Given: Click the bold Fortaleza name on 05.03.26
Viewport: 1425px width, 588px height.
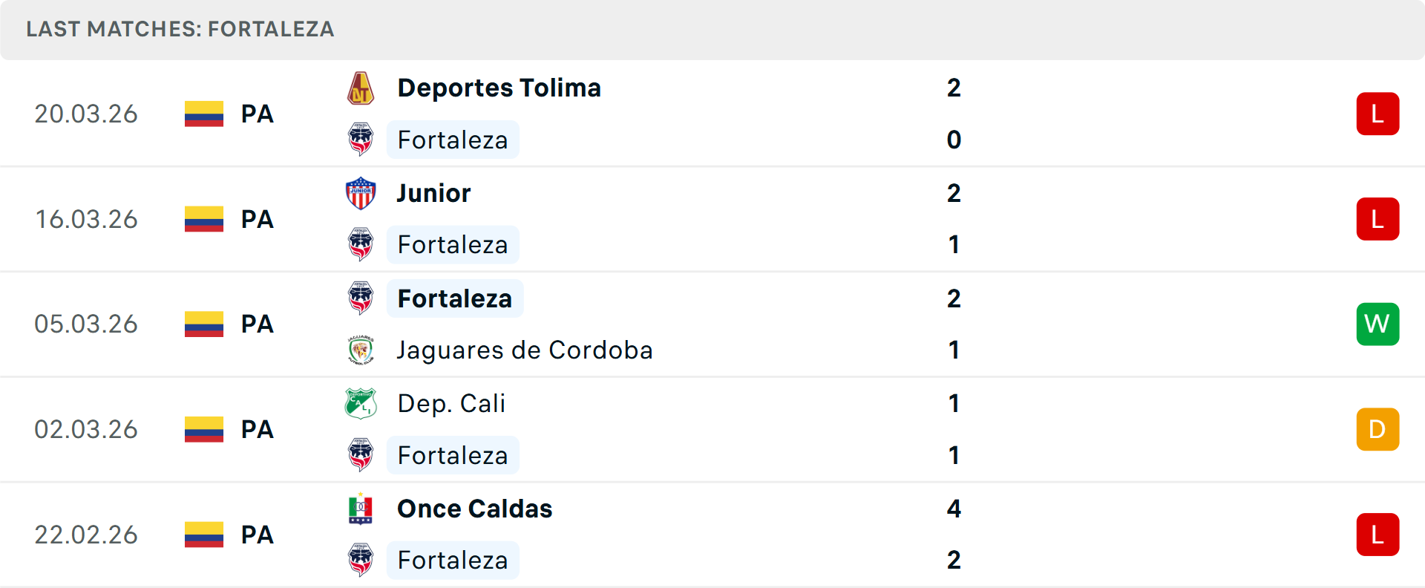Looking at the screenshot, I should click(x=455, y=298).
